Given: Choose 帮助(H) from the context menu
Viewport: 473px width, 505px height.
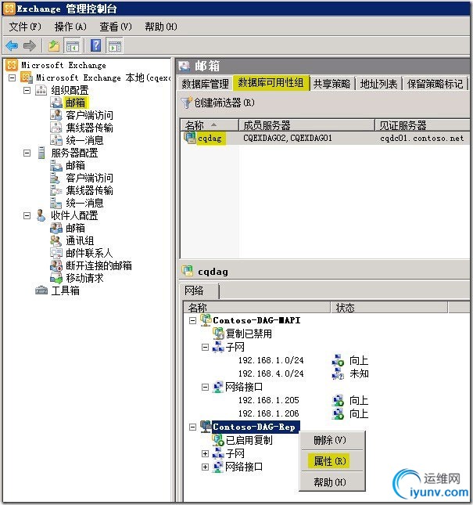Looking at the screenshot, I should 330,482.
